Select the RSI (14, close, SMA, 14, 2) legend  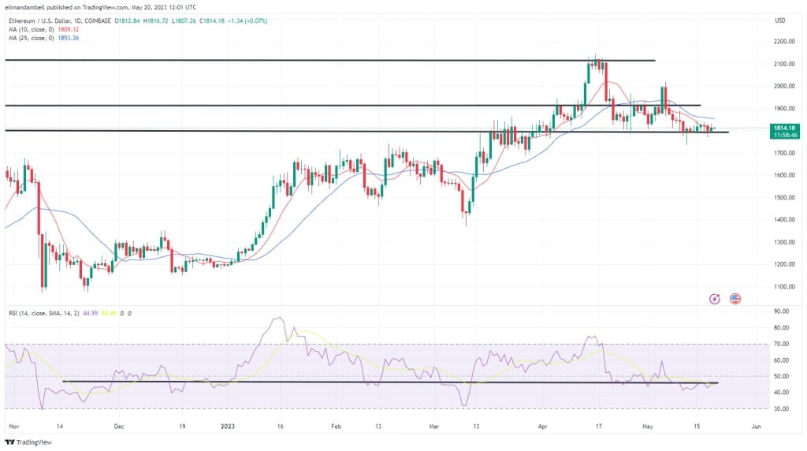click(x=44, y=313)
